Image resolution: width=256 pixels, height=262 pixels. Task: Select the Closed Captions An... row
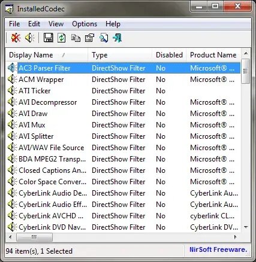click(x=123, y=170)
